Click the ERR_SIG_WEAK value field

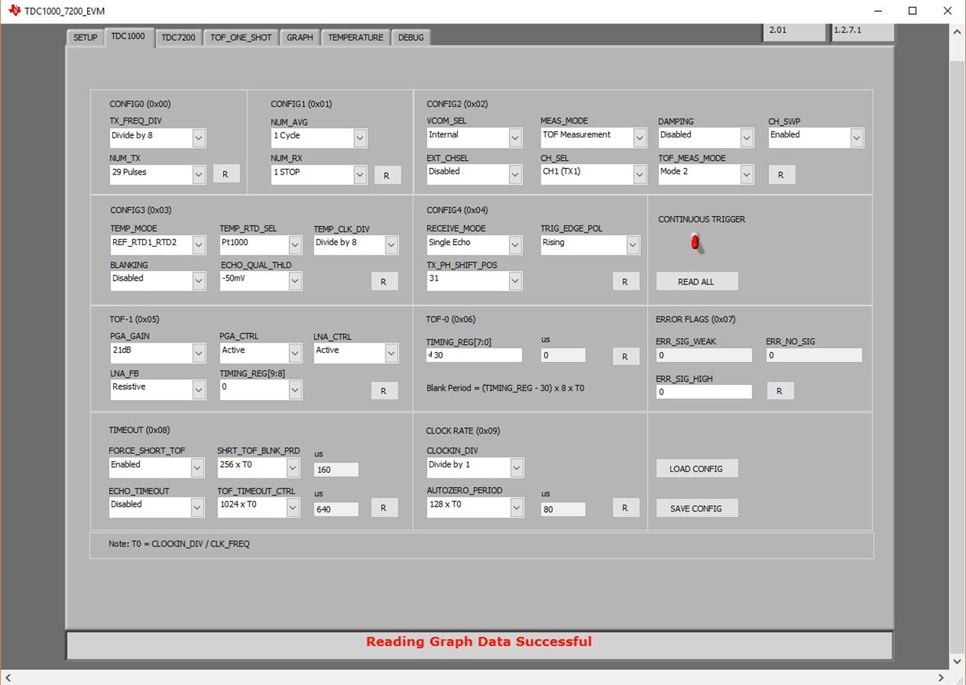(704, 355)
